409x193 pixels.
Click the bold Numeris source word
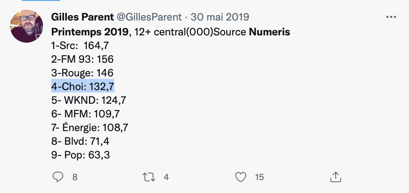tap(269, 32)
